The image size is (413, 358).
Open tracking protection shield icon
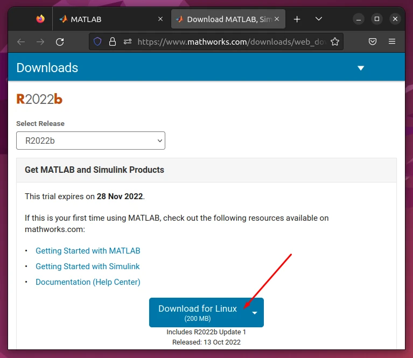97,41
